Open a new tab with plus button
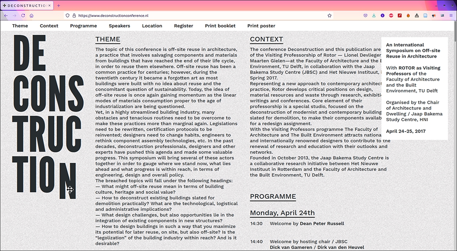Image resolution: width=457 pixels, height=251 pixels. (x=58, y=5)
